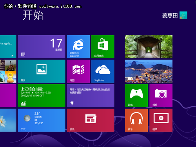Image resolution: width=196 pixels, height=147 pixels.
Task: Open the 应用商店 Store tile
Action: pos(103,47)
